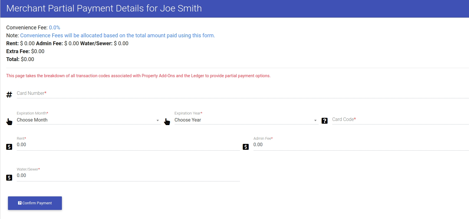
Task: Select the Admin Fee amount field
Action: 361,145
